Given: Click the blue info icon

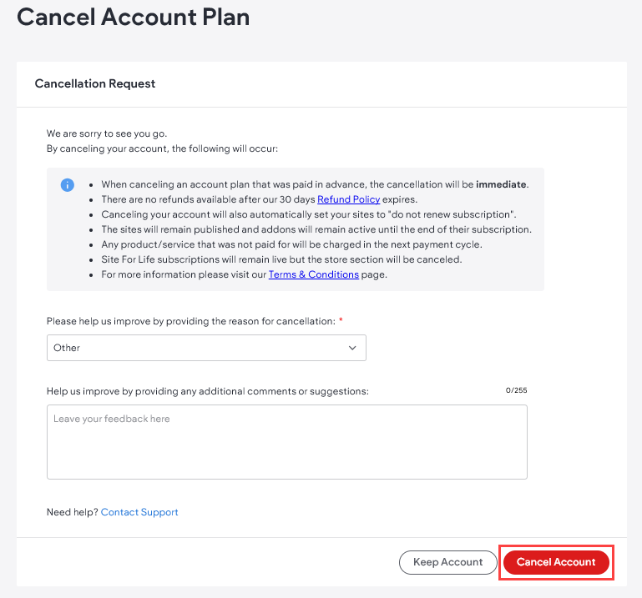Looking at the screenshot, I should point(68,184).
